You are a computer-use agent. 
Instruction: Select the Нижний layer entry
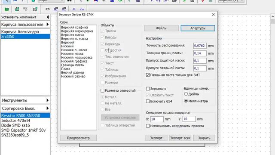coord(67,46)
